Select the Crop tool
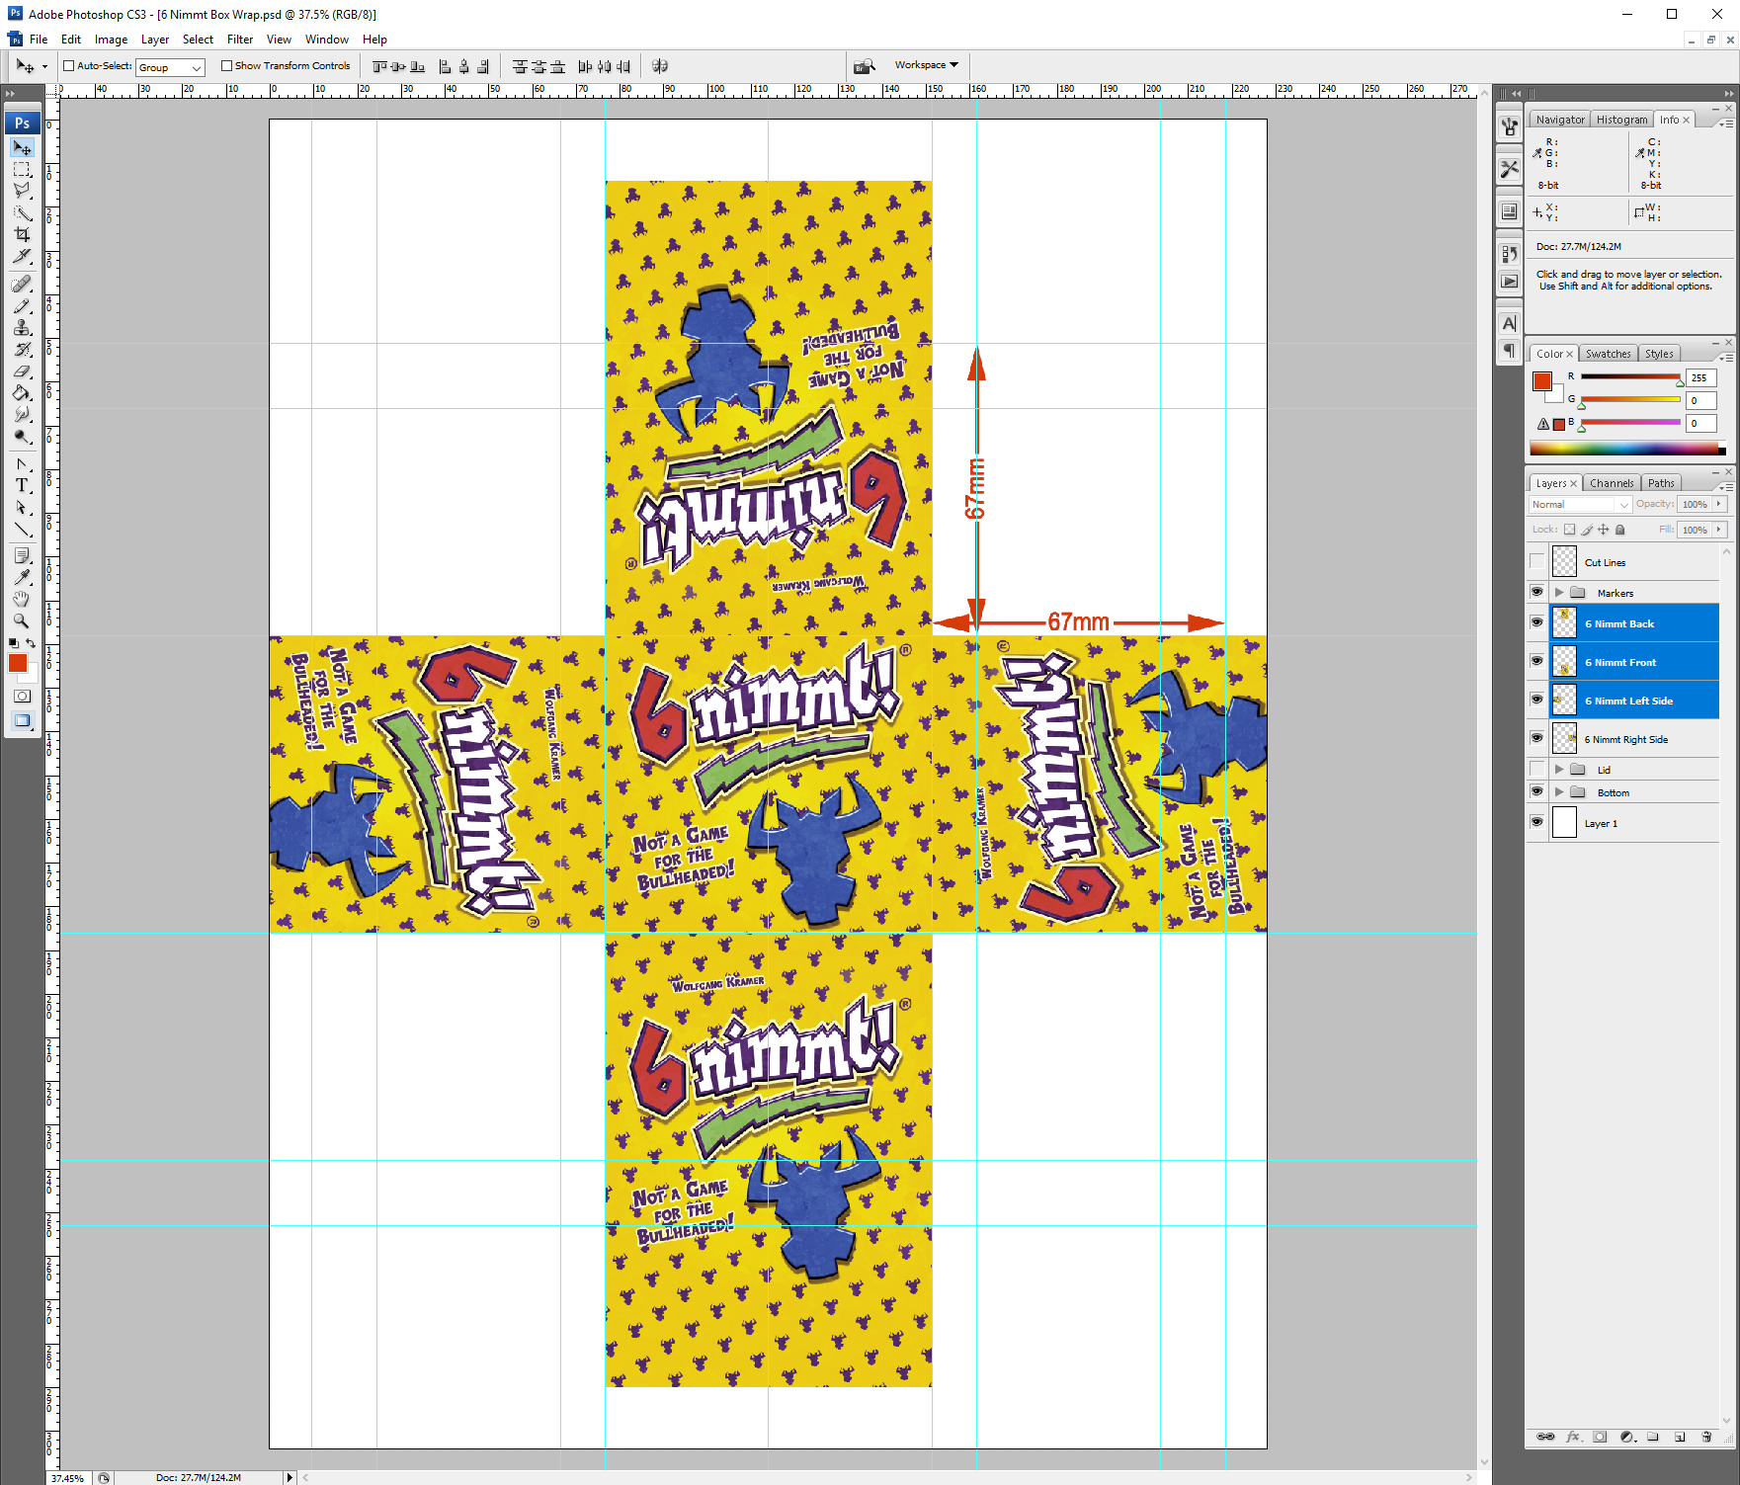 (x=22, y=234)
